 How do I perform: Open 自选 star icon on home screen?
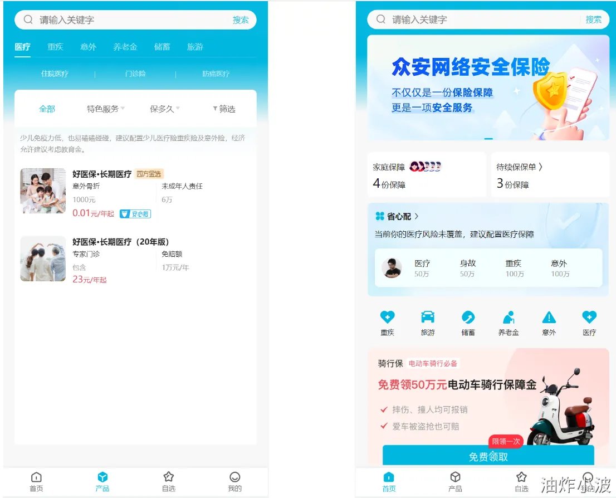(x=521, y=477)
